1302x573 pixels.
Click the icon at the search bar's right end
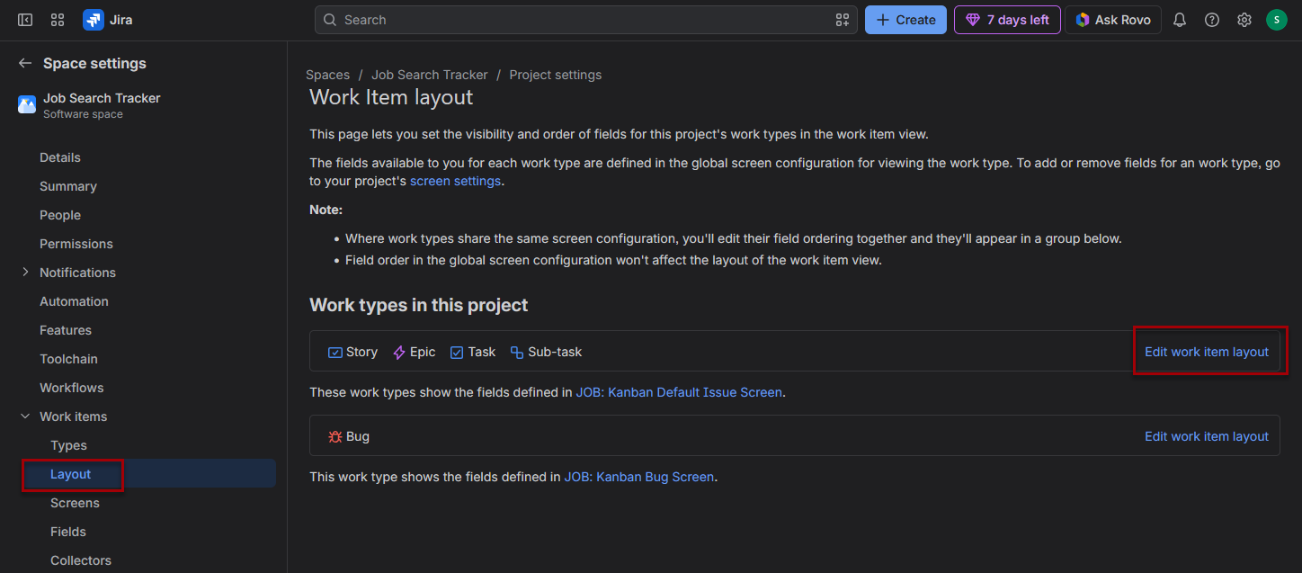[x=843, y=20]
